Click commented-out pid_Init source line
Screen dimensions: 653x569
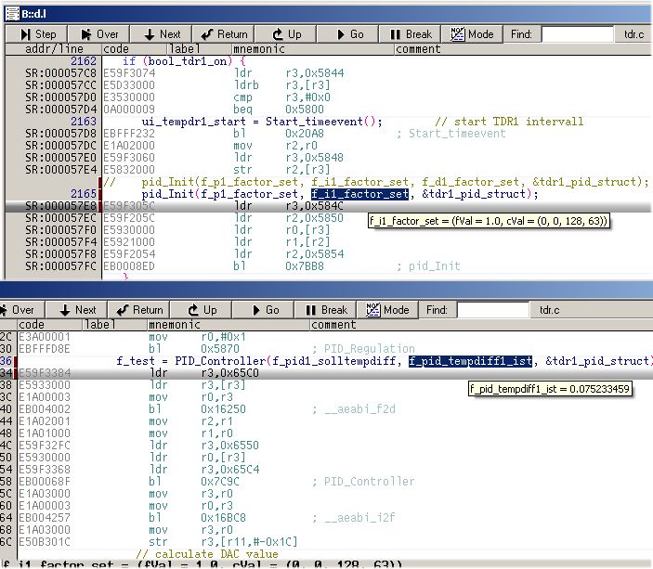tap(375, 182)
